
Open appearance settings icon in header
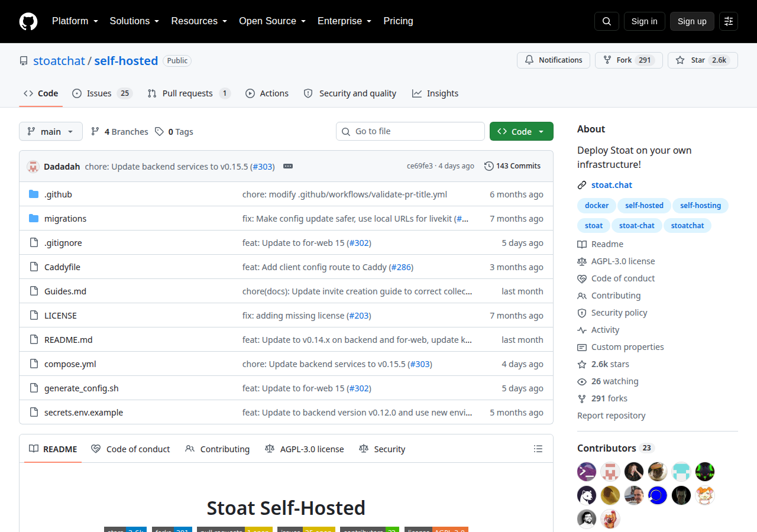click(x=729, y=21)
